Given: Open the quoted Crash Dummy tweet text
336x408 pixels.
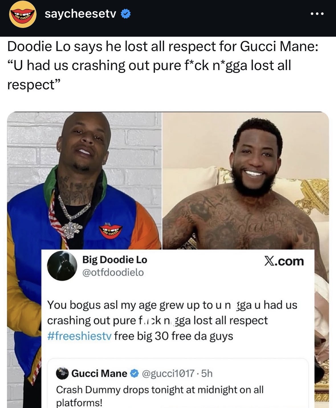Looking at the screenshot, I should click(x=160, y=396).
